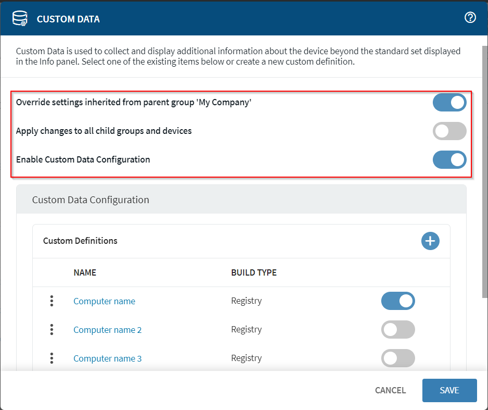Click the NAME column header
Viewport: 488px width, 410px height.
click(x=85, y=272)
